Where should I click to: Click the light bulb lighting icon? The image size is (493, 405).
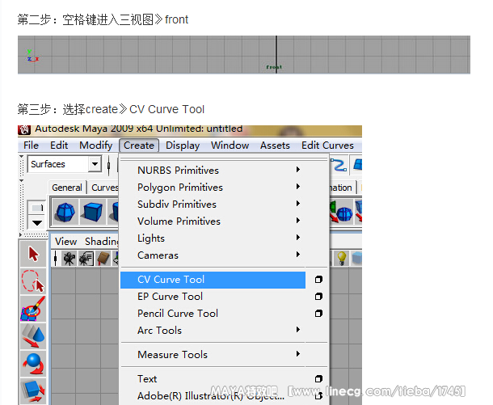point(342,258)
